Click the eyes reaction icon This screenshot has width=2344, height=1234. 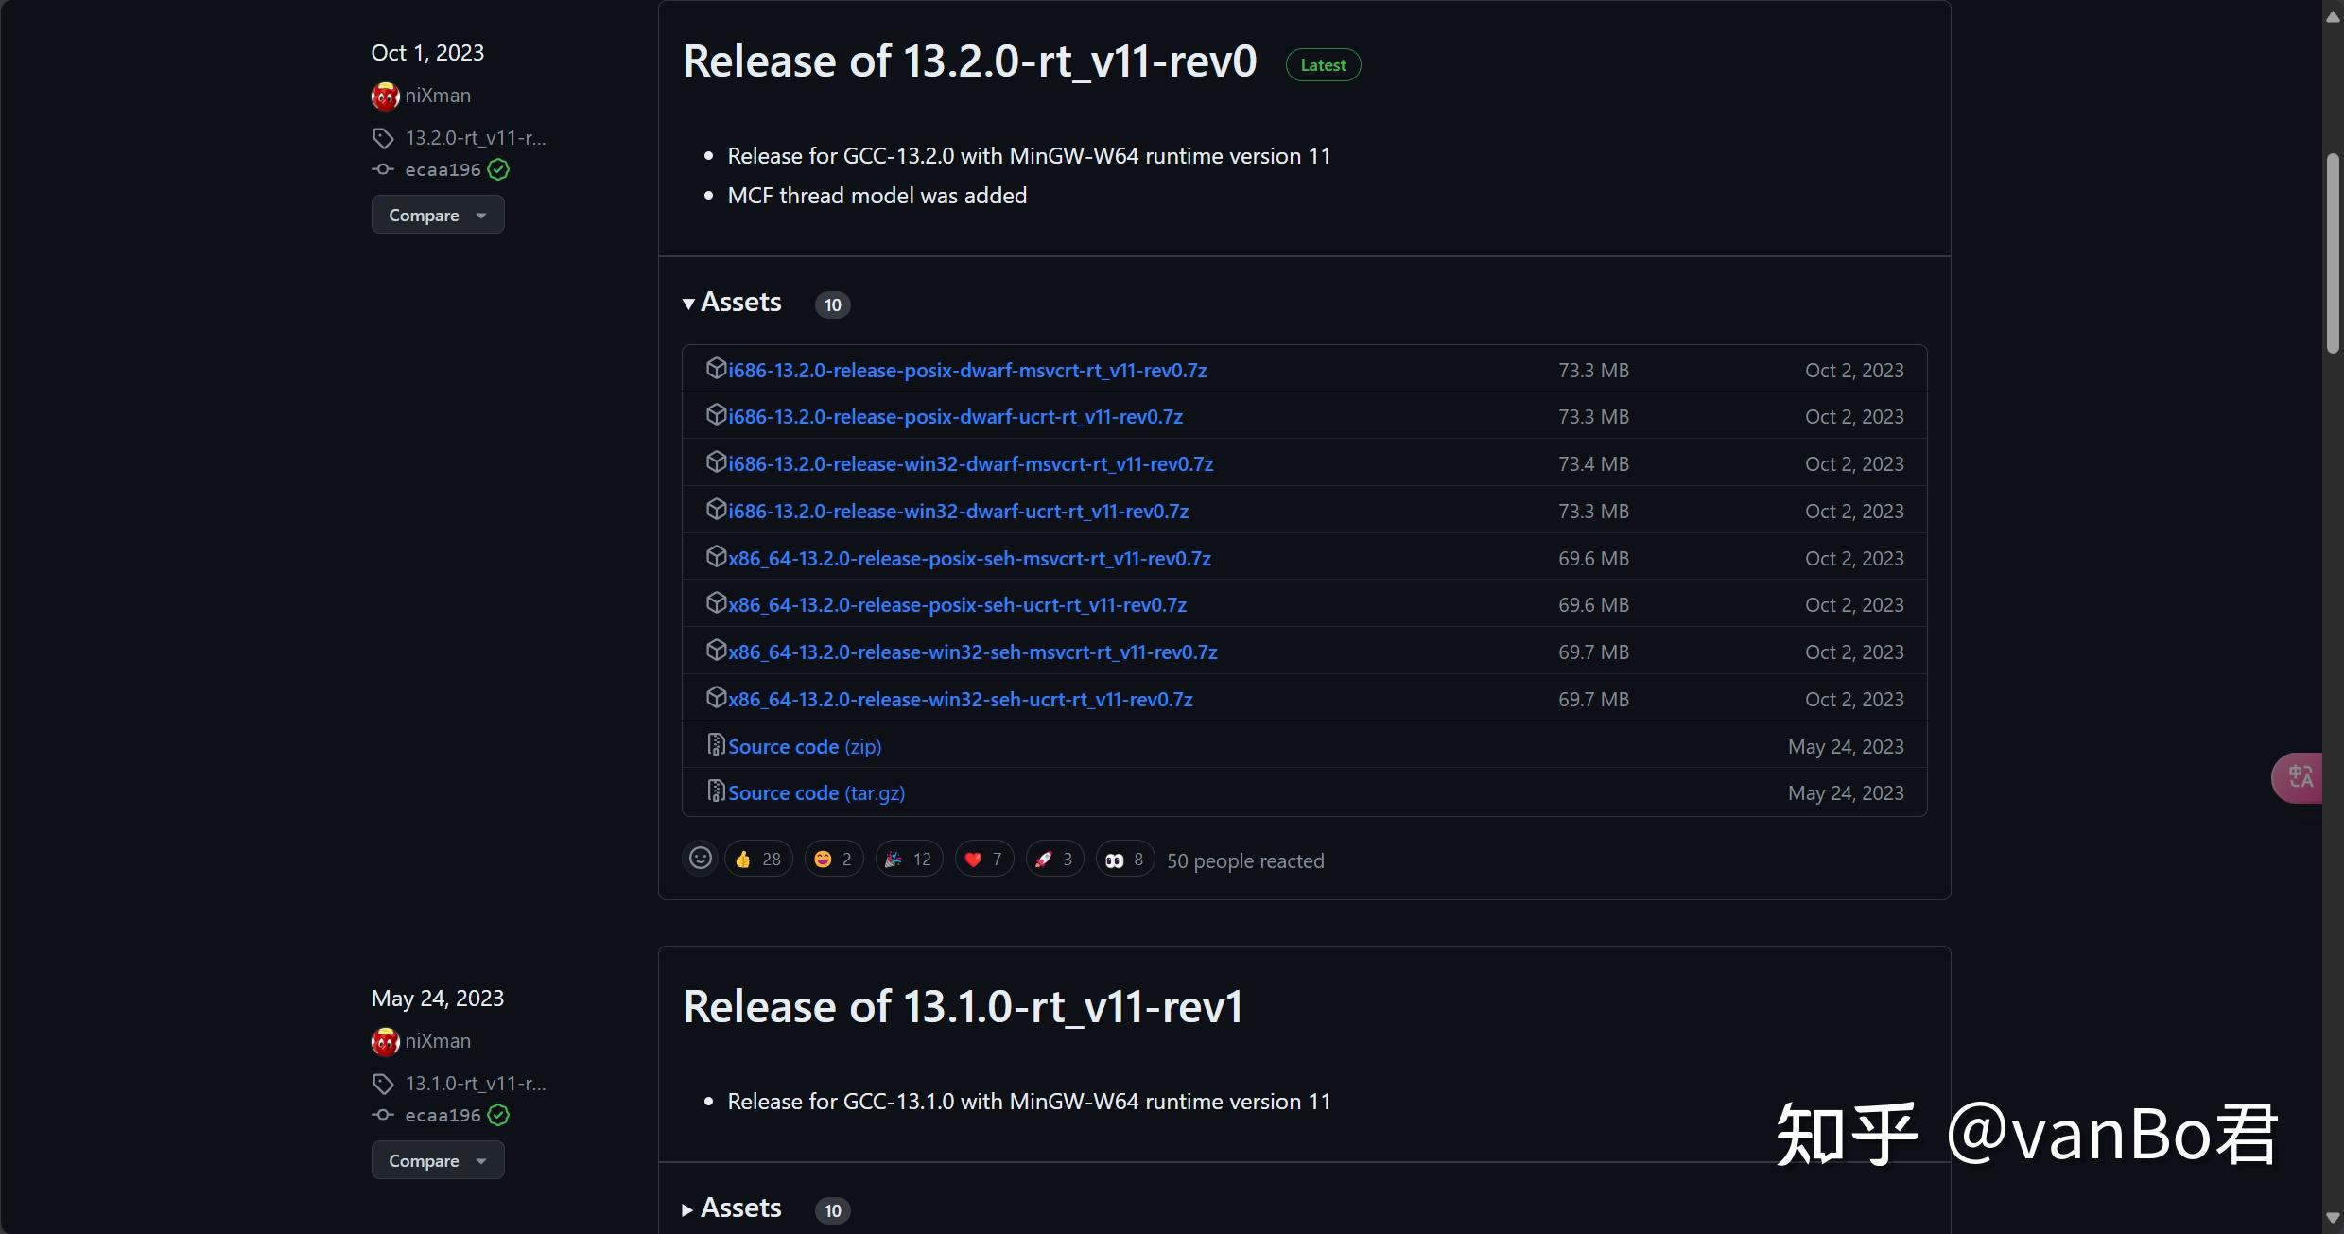pyautogui.click(x=1115, y=859)
